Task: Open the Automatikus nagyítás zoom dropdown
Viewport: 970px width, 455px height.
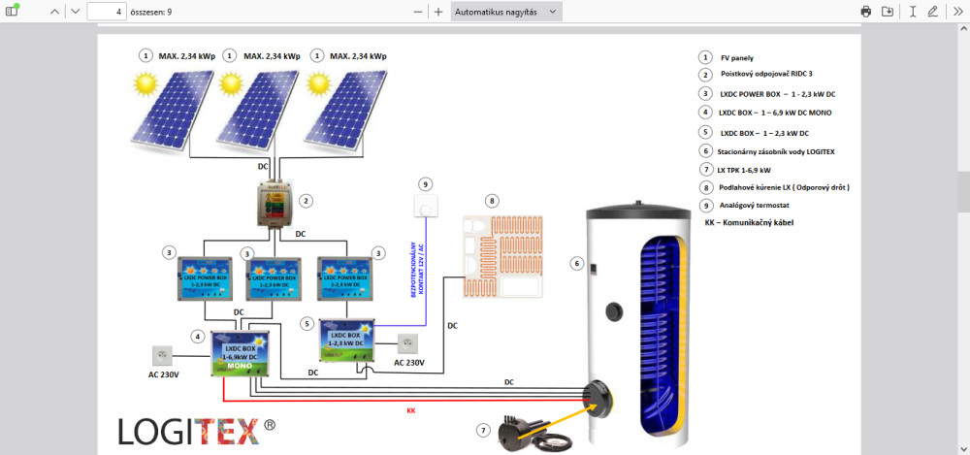Action: point(506,11)
